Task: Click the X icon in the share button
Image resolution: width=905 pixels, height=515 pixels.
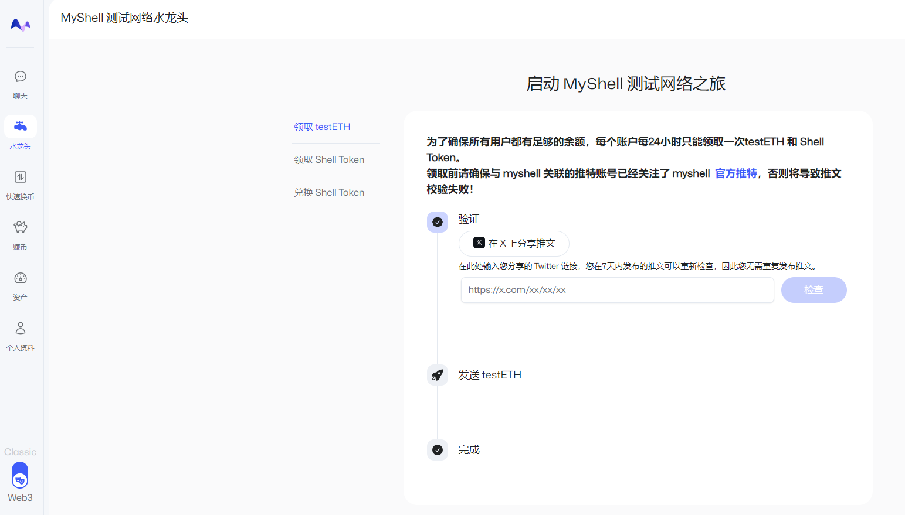Action: point(479,243)
